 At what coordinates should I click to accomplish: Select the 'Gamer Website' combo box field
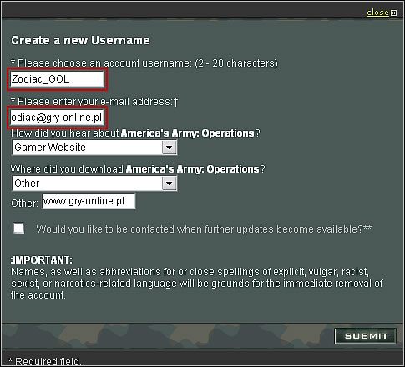pyautogui.click(x=94, y=148)
